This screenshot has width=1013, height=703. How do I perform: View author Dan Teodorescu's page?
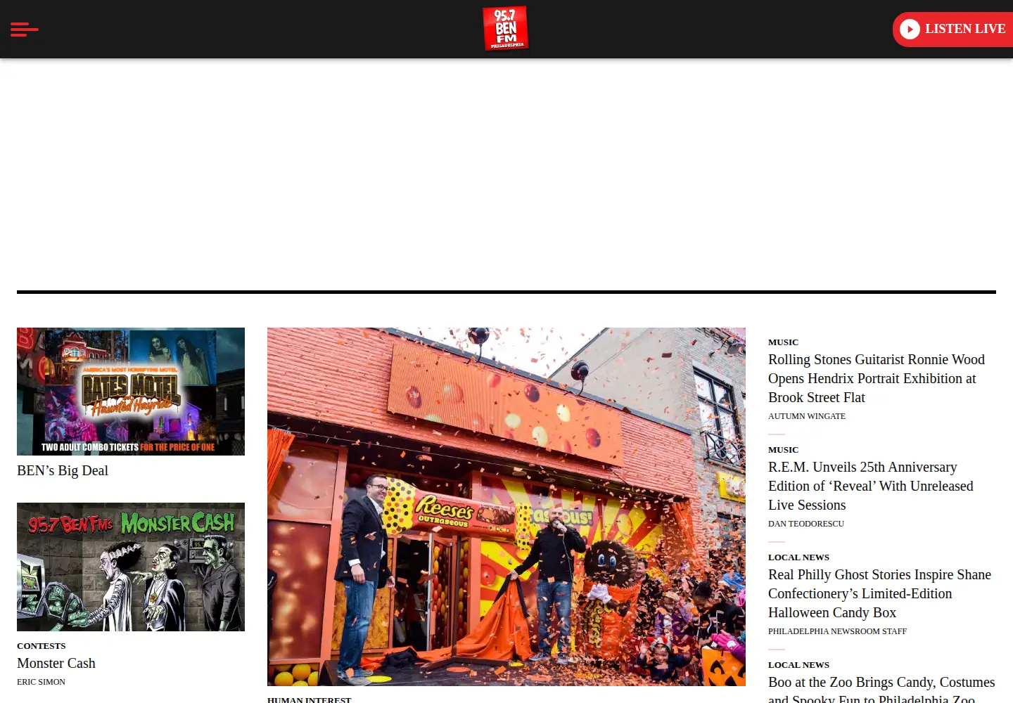806,524
